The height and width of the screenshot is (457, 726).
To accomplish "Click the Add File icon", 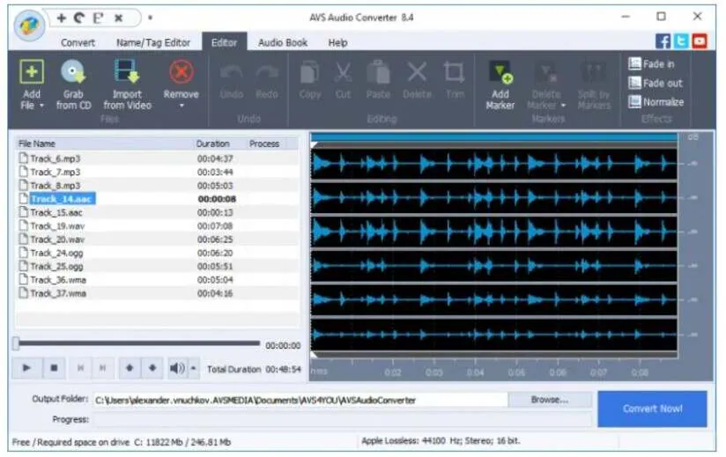I will click(x=32, y=71).
